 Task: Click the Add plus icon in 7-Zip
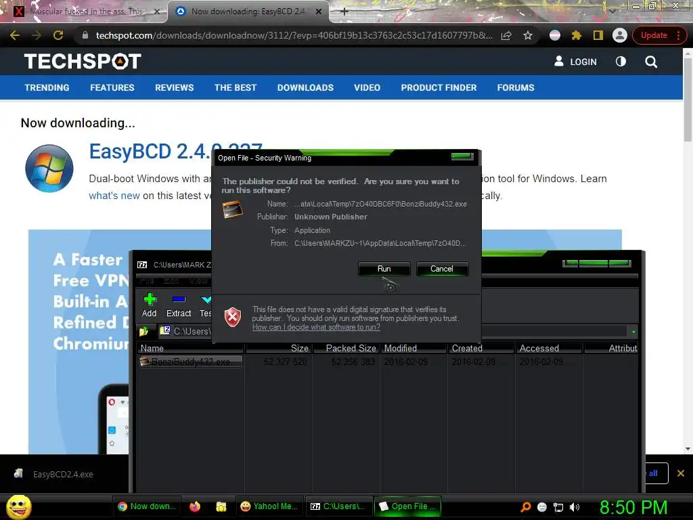click(150, 300)
